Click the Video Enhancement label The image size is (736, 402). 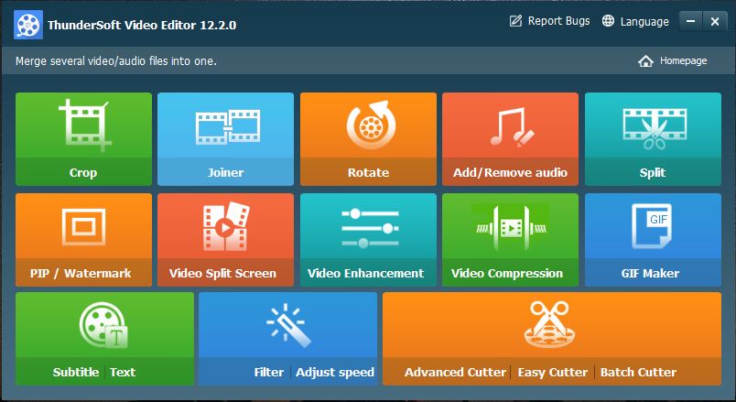tap(365, 273)
